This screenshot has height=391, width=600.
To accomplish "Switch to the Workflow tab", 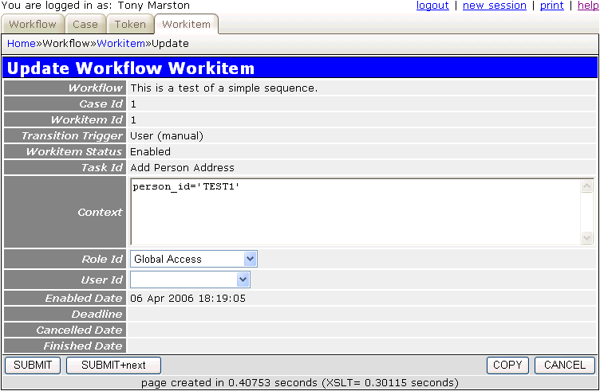I will (x=33, y=25).
